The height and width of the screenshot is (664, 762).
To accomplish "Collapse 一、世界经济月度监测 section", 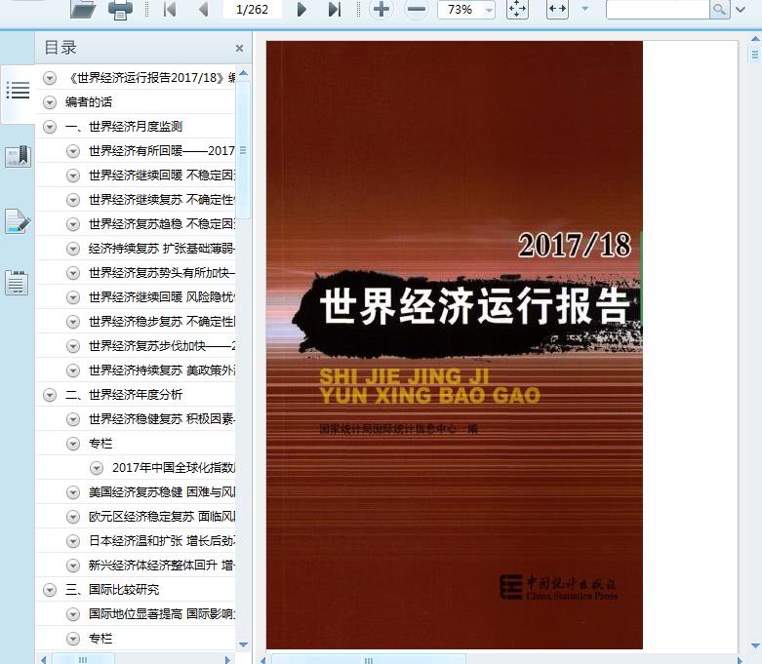I will click(x=50, y=127).
